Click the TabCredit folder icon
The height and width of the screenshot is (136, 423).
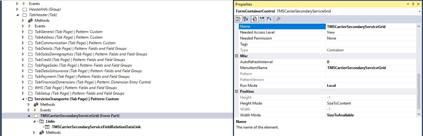[30, 60]
